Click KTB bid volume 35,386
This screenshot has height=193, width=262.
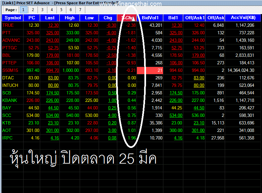pyautogui.click(x=156, y=123)
